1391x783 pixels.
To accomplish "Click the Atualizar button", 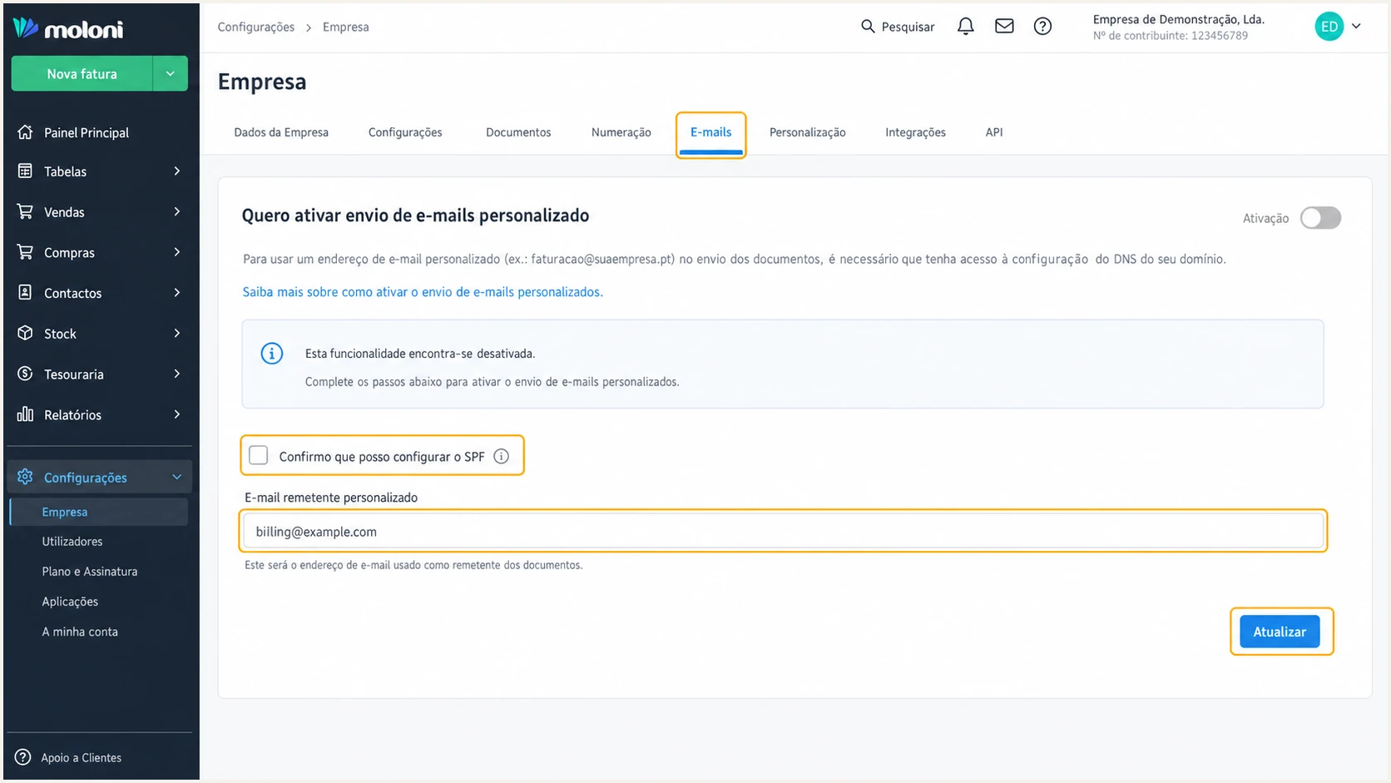I will (1280, 632).
